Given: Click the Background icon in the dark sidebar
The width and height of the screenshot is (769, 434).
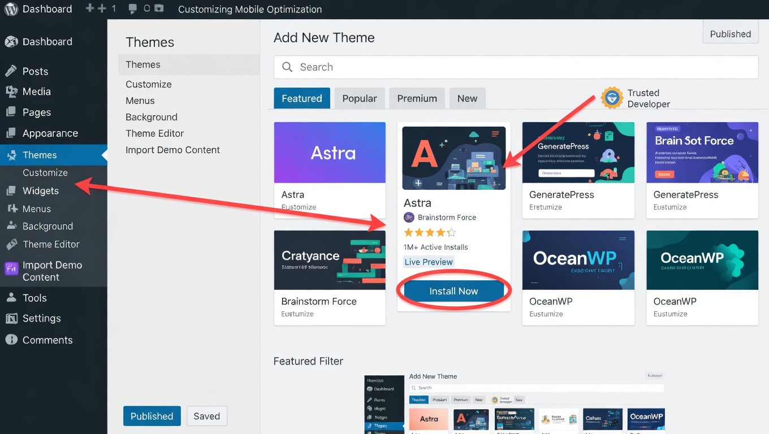Looking at the screenshot, I should point(11,225).
